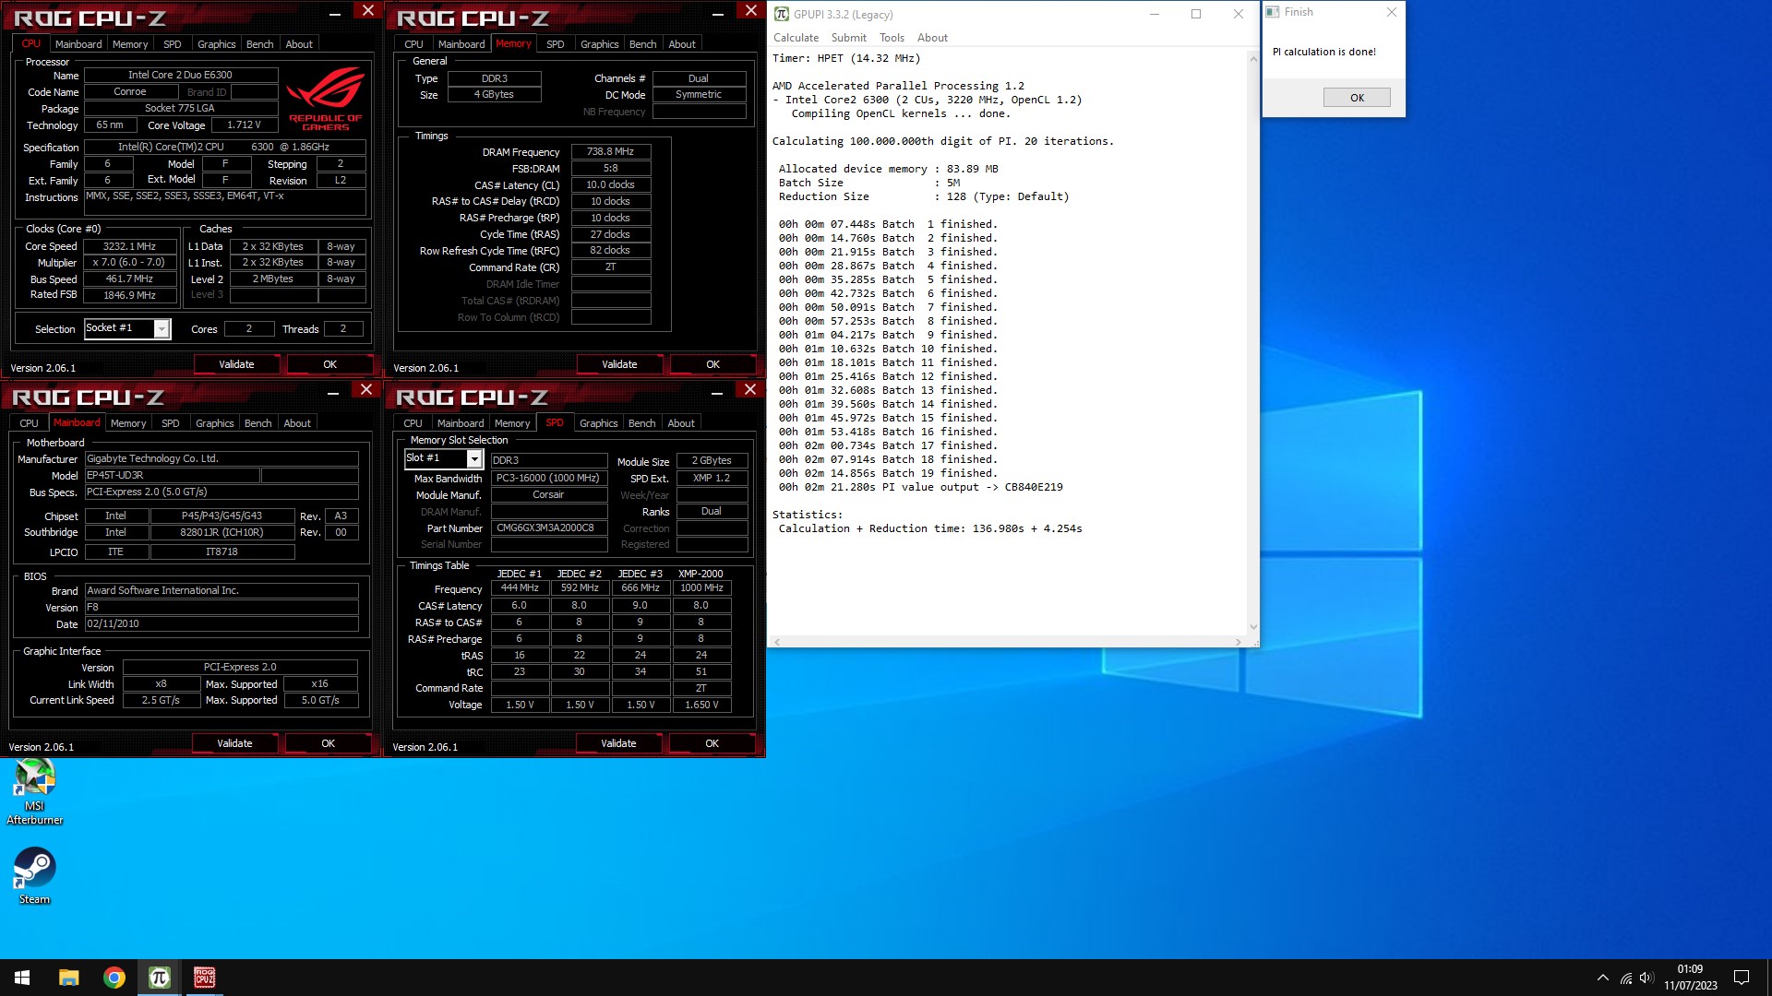Screen dimensions: 1772x996
Task: Launch Google Chrome from the taskbar
Action: click(x=114, y=978)
